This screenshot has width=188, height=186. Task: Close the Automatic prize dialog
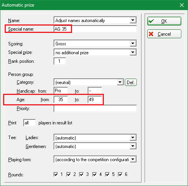point(182,5)
